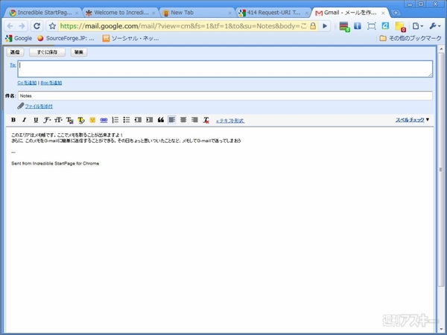Switch to 414 Request-URI tab
The height and width of the screenshot is (335, 447).
(273, 13)
